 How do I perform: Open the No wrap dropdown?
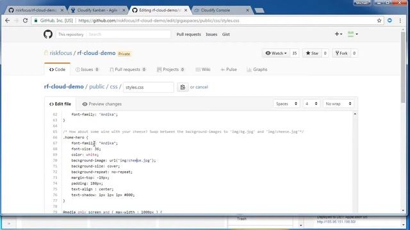click(338, 103)
